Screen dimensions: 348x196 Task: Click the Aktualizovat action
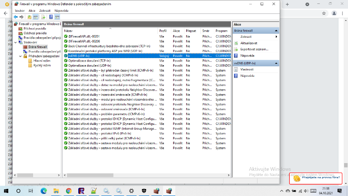pyautogui.click(x=249, y=43)
